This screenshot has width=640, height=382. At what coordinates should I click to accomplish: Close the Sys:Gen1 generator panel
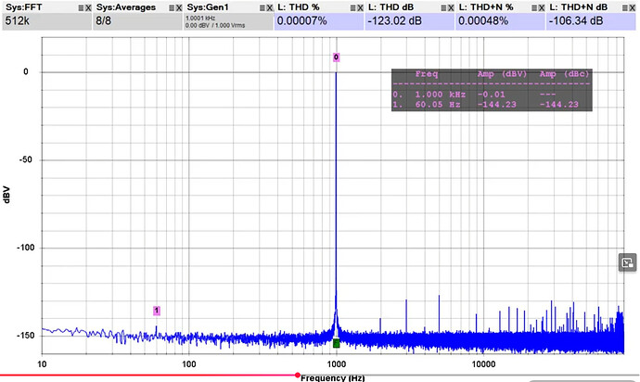[269, 7]
